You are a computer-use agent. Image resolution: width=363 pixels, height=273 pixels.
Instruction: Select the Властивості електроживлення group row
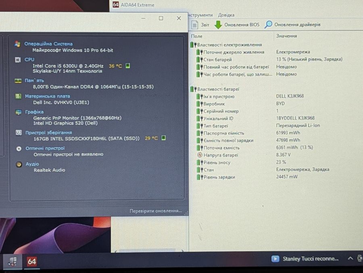pos(226,45)
